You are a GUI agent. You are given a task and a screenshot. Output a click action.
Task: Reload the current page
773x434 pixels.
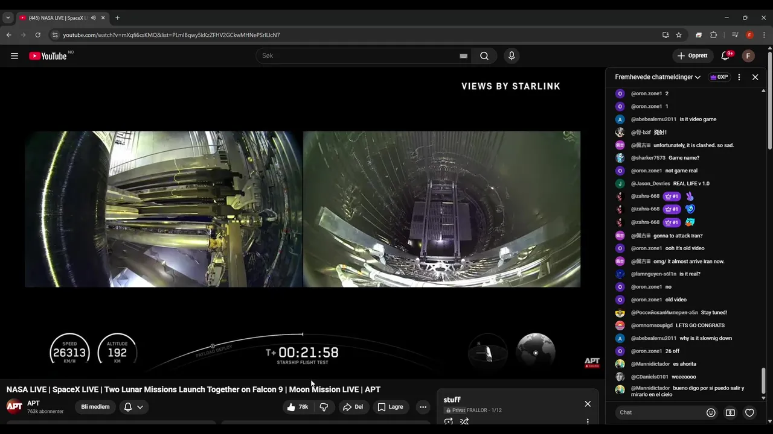(38, 35)
